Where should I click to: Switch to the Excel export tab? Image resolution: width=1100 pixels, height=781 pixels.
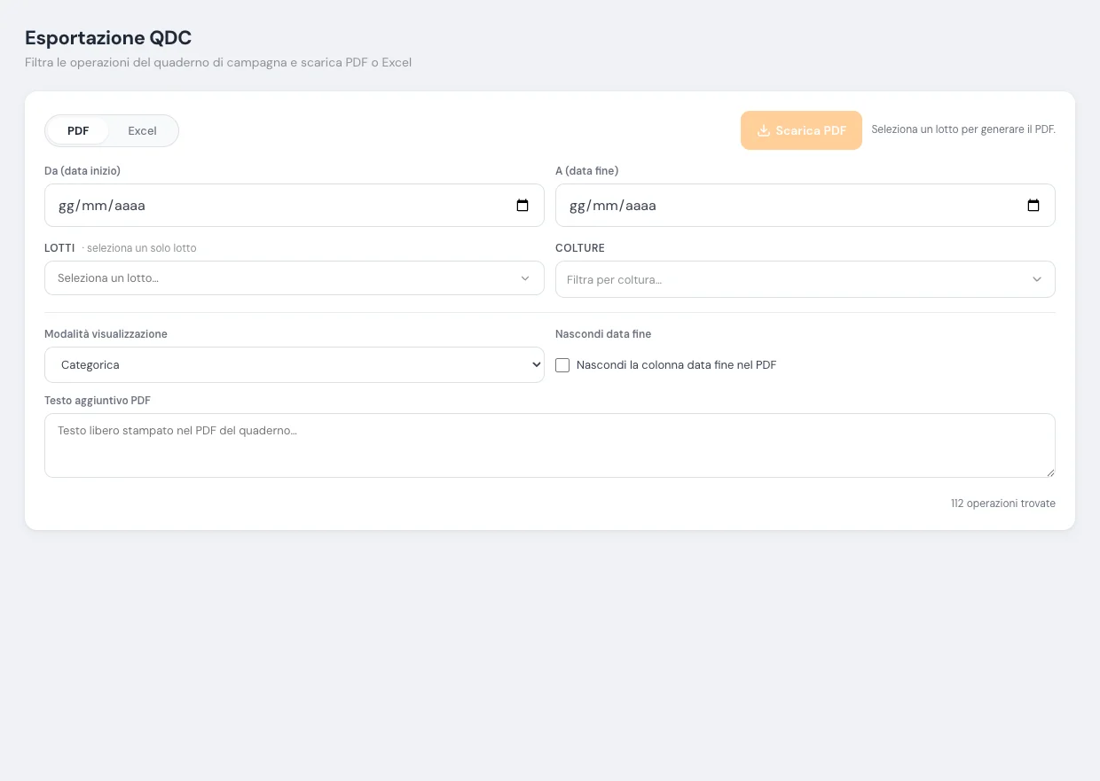point(142,130)
